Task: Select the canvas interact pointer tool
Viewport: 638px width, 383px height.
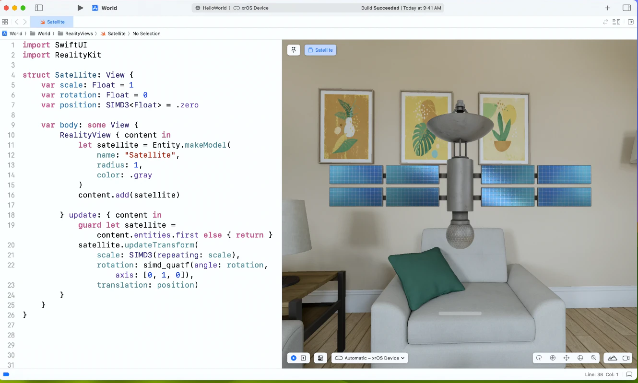Action: (x=539, y=358)
